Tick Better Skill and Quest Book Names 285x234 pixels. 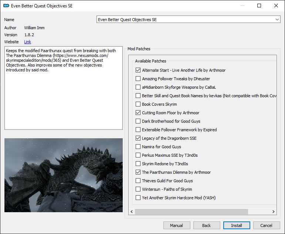point(138,96)
